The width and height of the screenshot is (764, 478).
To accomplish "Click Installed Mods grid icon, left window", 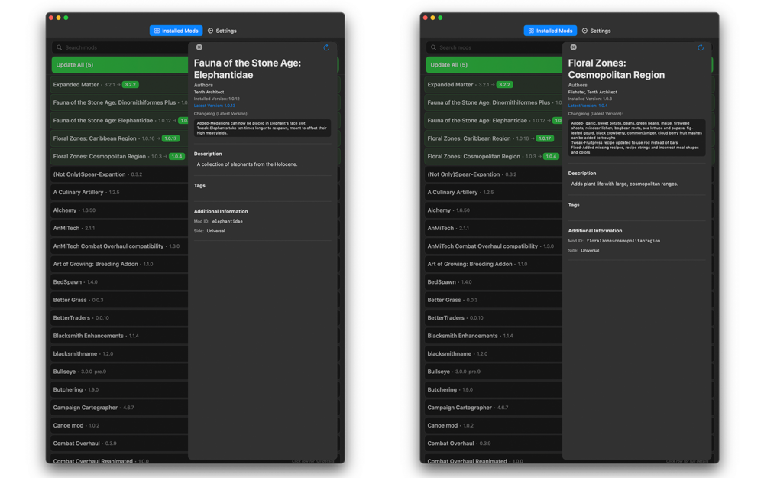I will (157, 31).
